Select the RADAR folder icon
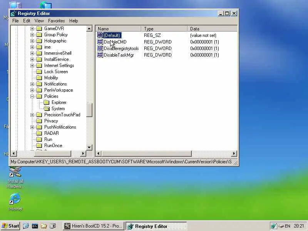Viewport: 308px width, 231px height. (39, 133)
